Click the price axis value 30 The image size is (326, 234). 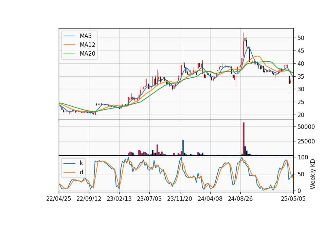301,89
